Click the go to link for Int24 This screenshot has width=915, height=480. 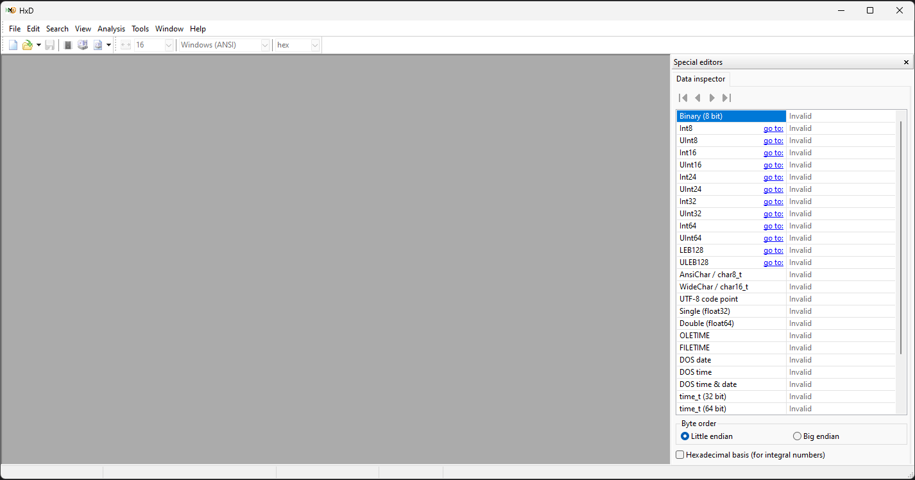[773, 177]
